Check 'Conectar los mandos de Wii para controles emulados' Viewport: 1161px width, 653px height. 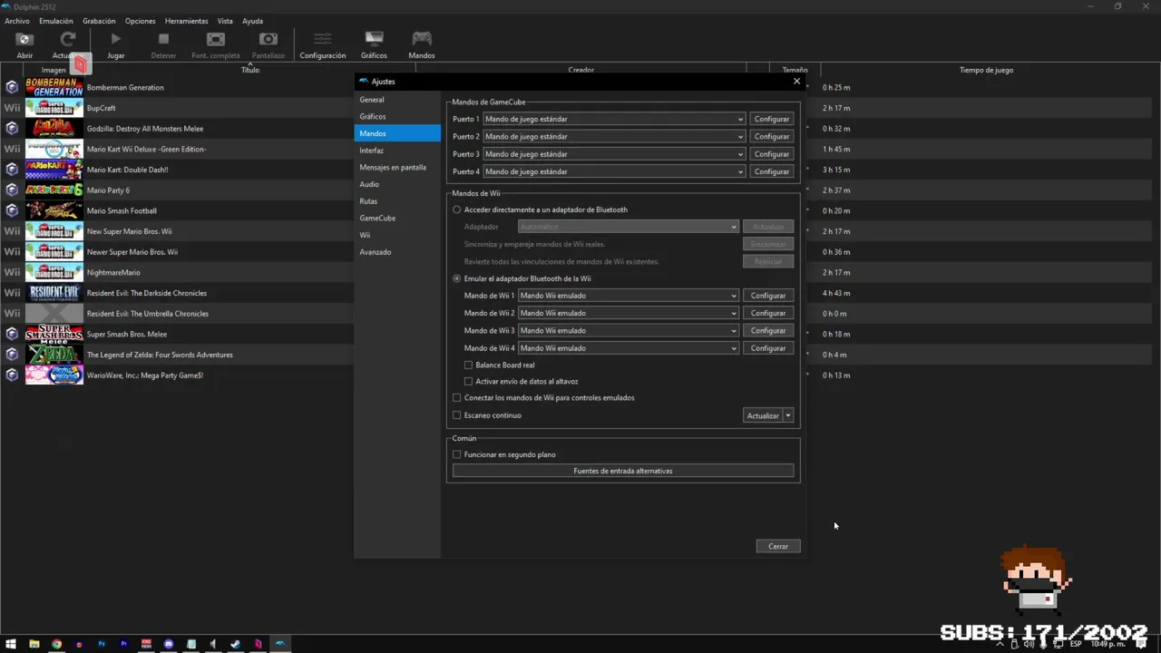pos(457,397)
